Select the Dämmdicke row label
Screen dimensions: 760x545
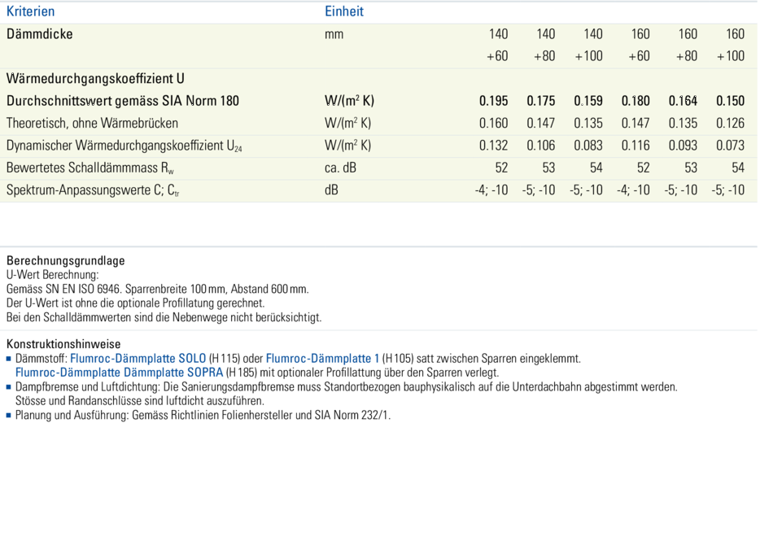(x=40, y=34)
